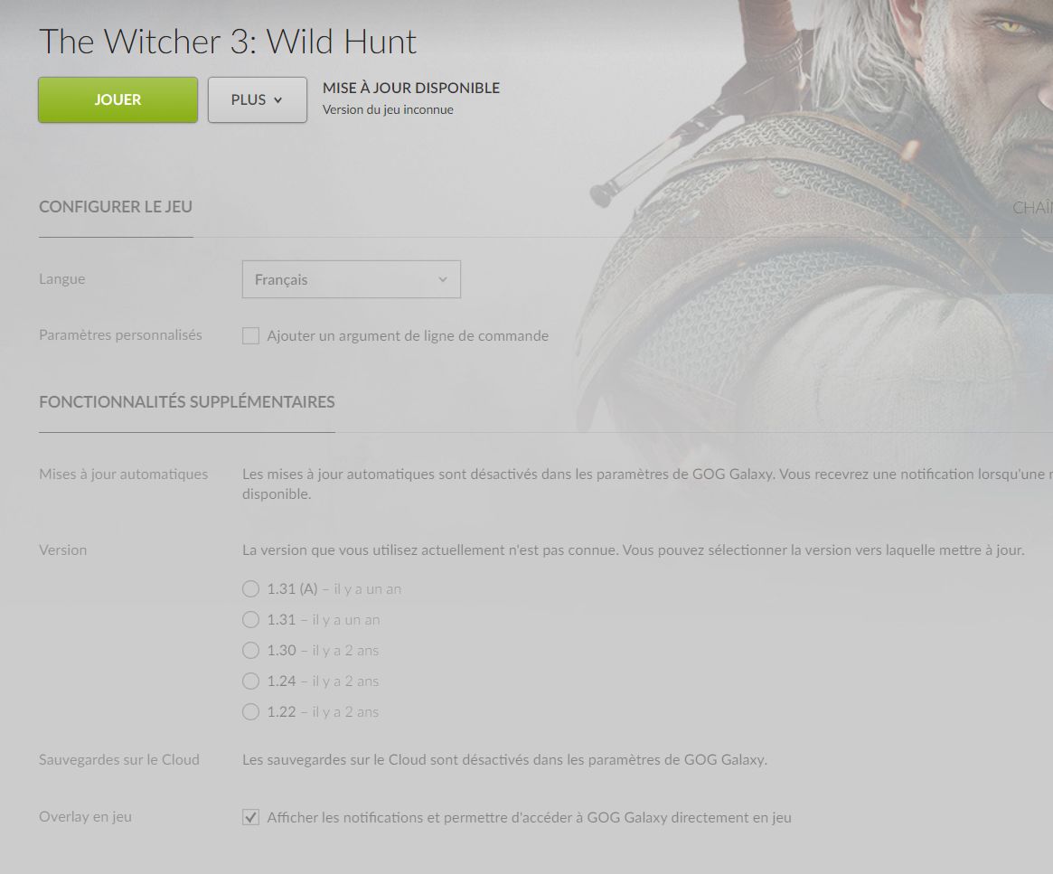Click the chevron arrow on the PLUS button
Screen dimensions: 1053x874
click(x=278, y=100)
